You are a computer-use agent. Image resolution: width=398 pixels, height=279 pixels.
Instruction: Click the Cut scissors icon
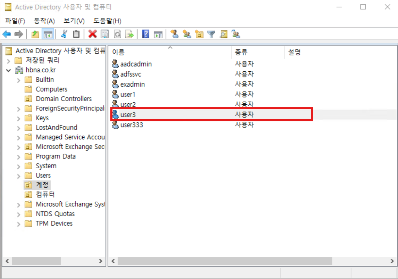click(x=64, y=34)
